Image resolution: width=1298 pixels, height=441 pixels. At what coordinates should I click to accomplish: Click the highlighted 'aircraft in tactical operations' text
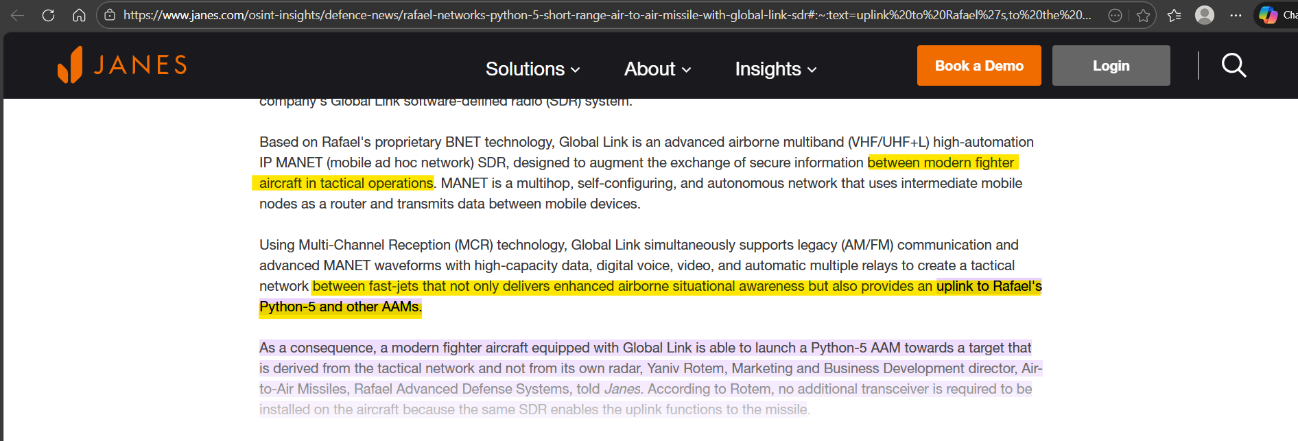pos(346,184)
